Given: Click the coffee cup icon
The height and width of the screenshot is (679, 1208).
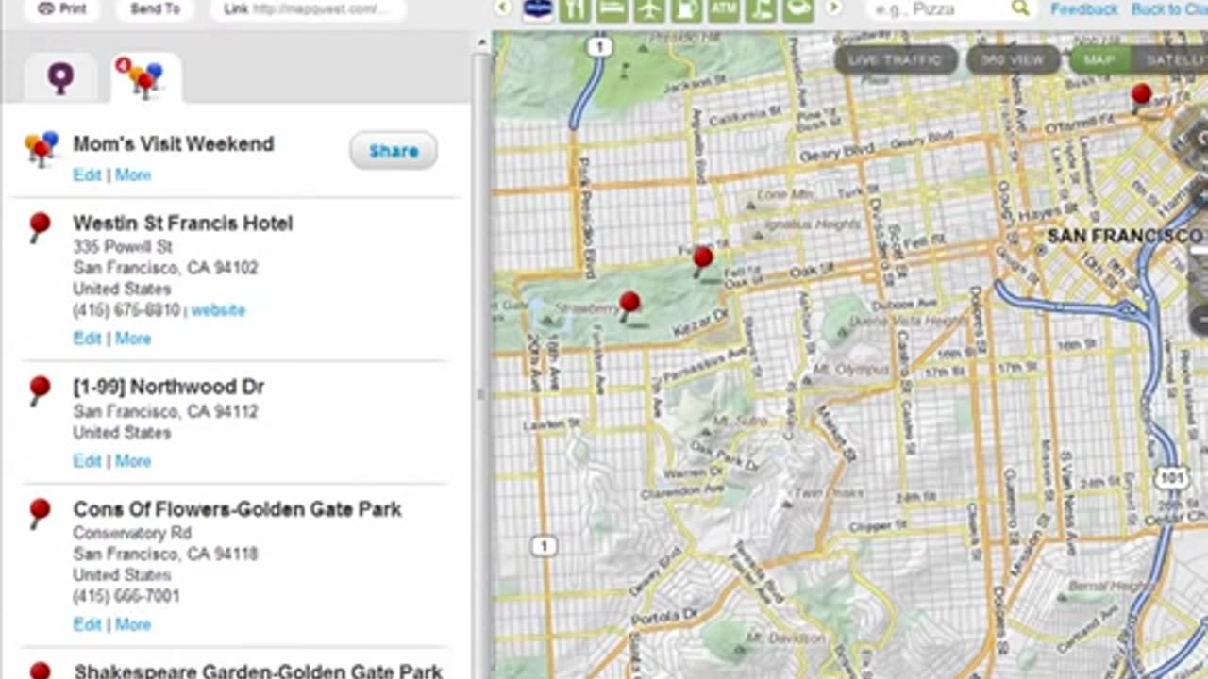Looking at the screenshot, I should pos(798,9).
